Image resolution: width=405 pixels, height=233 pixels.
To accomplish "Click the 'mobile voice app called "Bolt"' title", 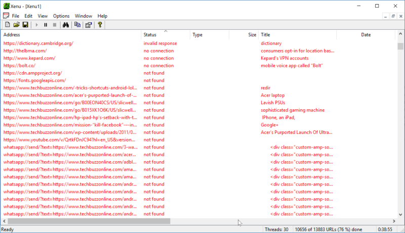I will [292, 66].
